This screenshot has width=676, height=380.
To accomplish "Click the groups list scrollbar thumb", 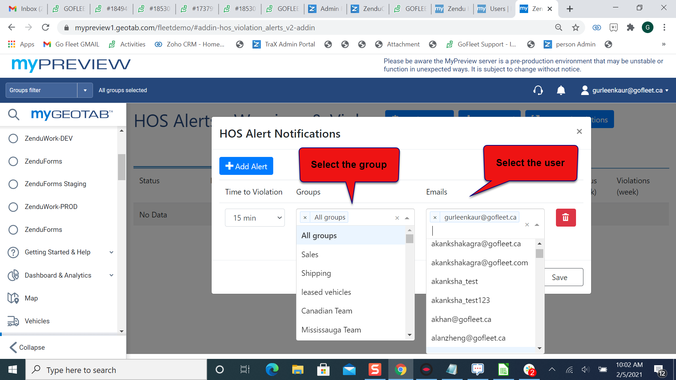I will [409, 239].
